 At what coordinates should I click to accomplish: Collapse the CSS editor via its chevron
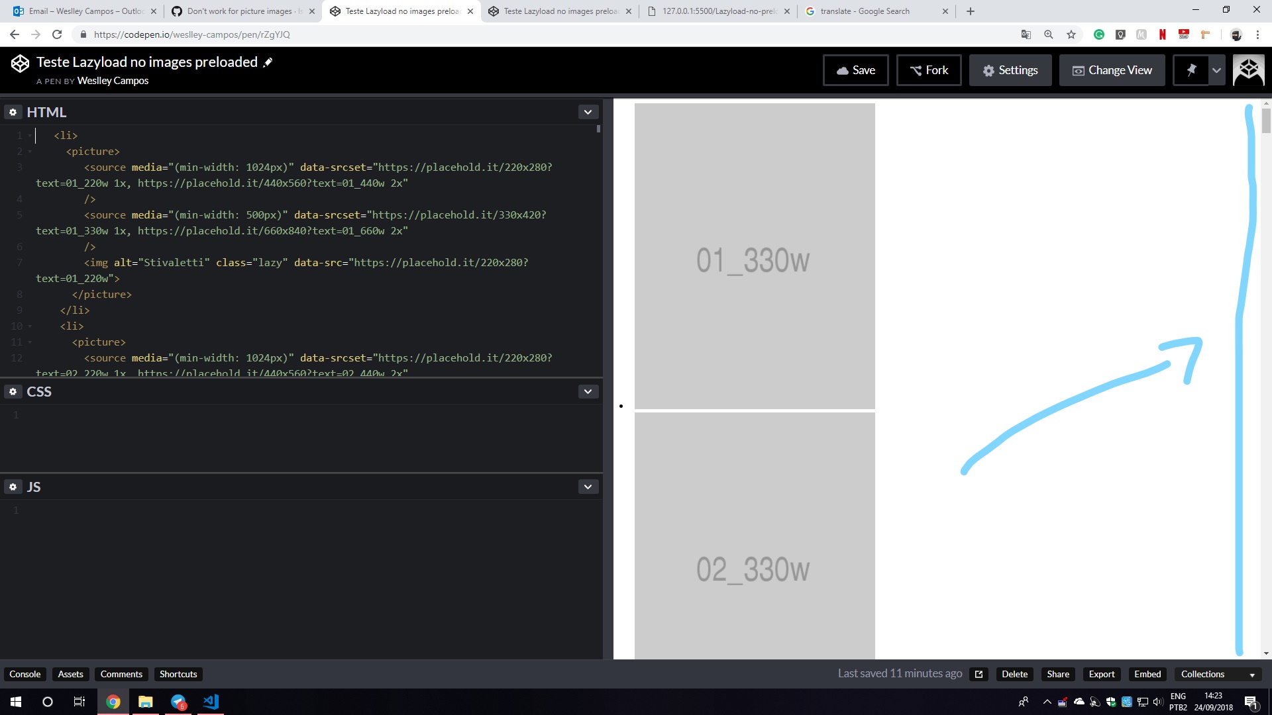point(588,391)
